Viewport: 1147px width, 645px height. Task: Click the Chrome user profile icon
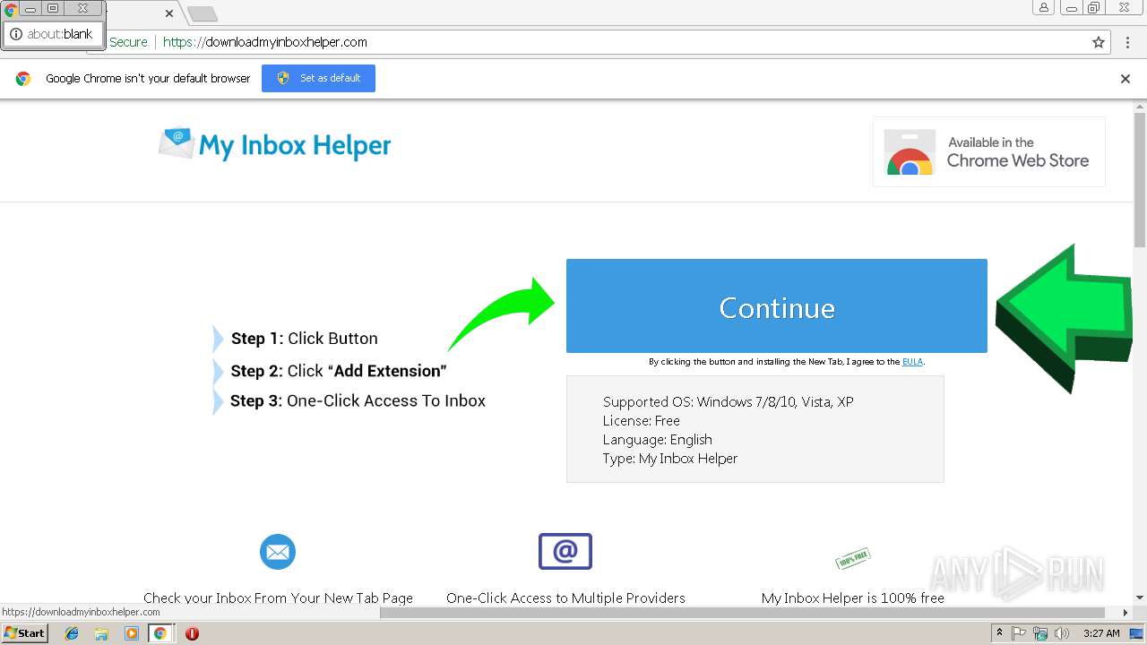(x=1044, y=8)
